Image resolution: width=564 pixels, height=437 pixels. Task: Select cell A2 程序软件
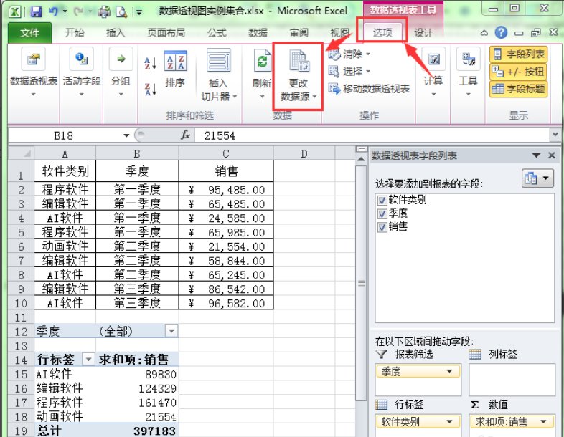pyautogui.click(x=65, y=189)
